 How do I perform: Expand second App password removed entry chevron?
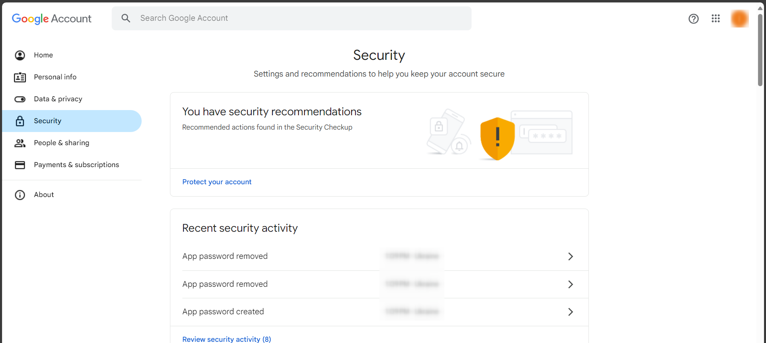(571, 284)
